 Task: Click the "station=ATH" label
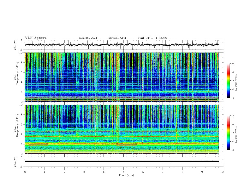117,38
